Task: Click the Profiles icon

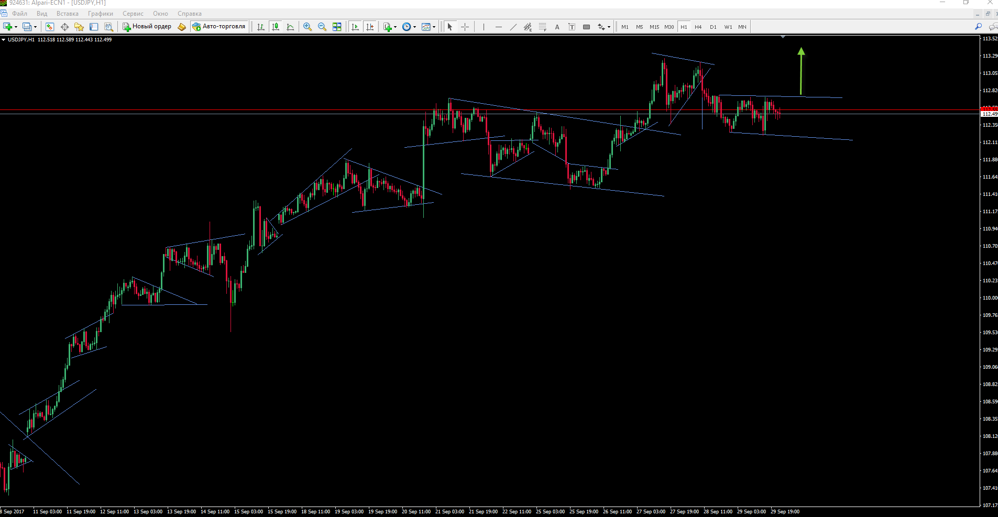Action: pyautogui.click(x=27, y=27)
